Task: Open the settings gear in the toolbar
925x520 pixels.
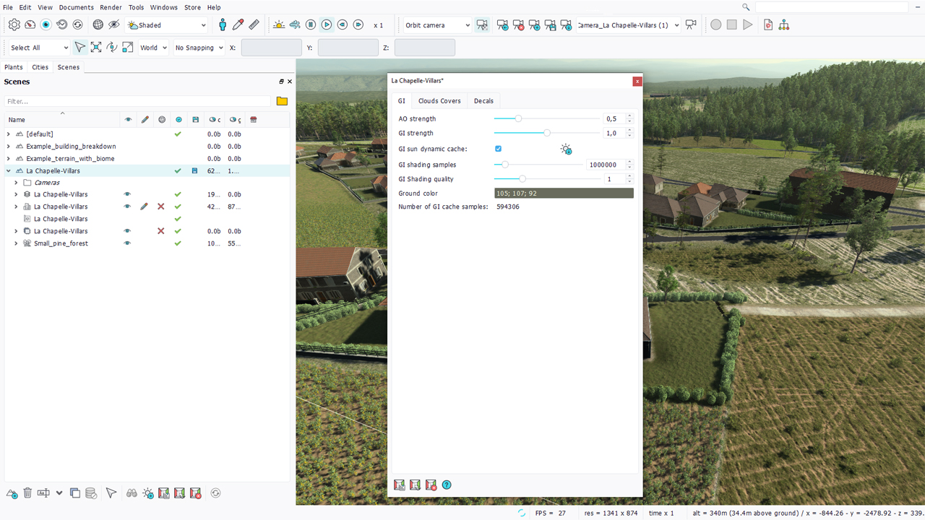Action: [x=14, y=25]
